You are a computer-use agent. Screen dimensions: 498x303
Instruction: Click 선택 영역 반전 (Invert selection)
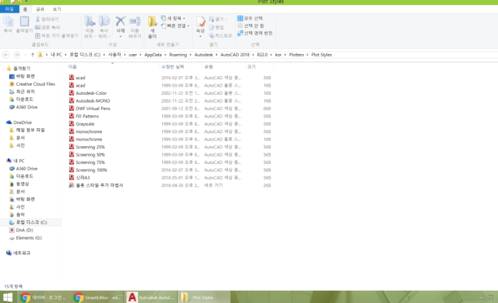[255, 33]
